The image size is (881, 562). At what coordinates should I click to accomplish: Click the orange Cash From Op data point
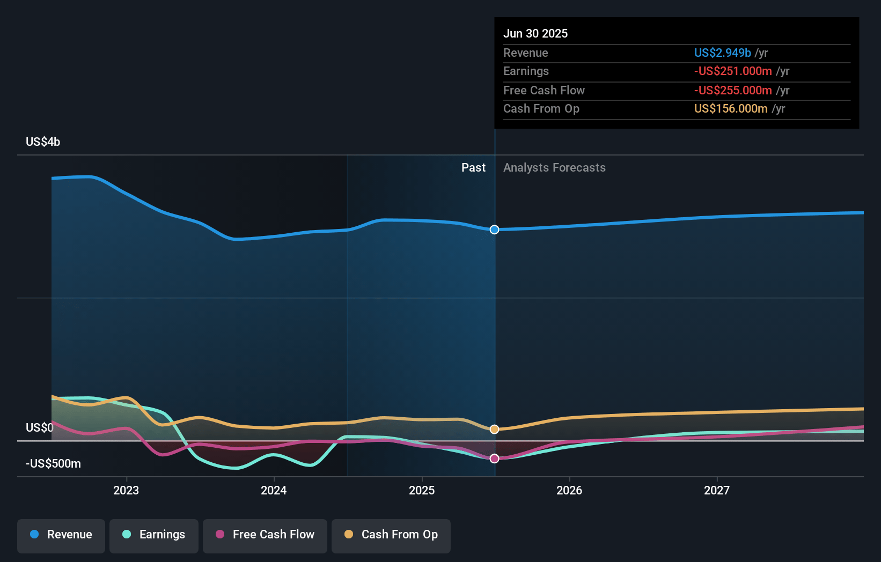coord(495,429)
